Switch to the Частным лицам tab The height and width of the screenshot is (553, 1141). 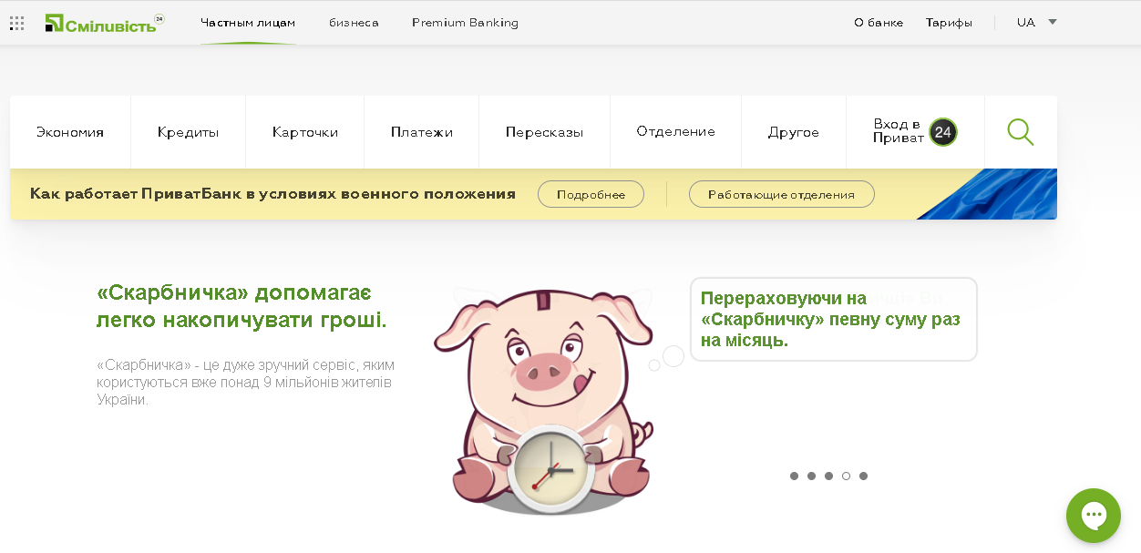click(x=248, y=23)
